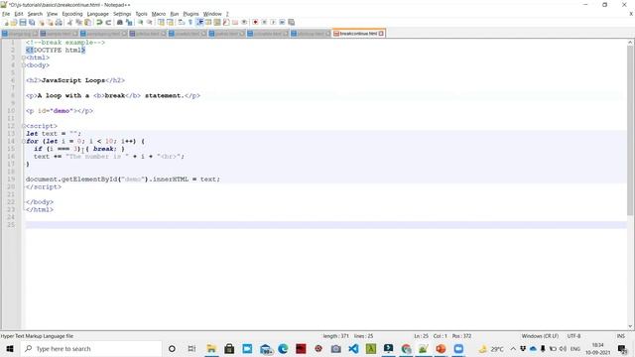Click the Zoom Out toolbar icon
The image size is (635, 357).
149,22
